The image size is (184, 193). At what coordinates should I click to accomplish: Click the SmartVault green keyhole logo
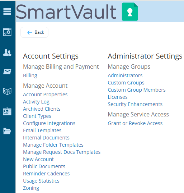[x=130, y=12]
